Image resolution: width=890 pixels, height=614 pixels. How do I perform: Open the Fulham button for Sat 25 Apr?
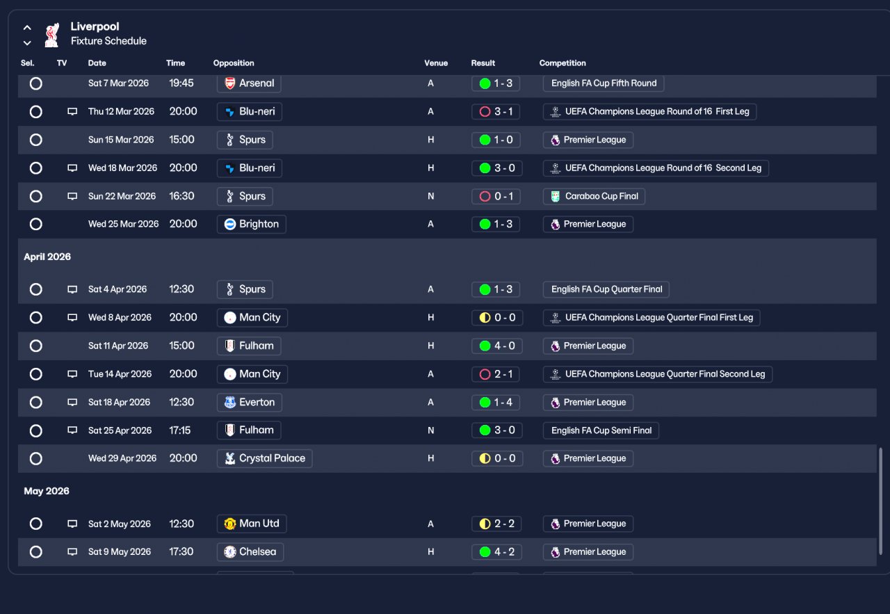tap(249, 430)
